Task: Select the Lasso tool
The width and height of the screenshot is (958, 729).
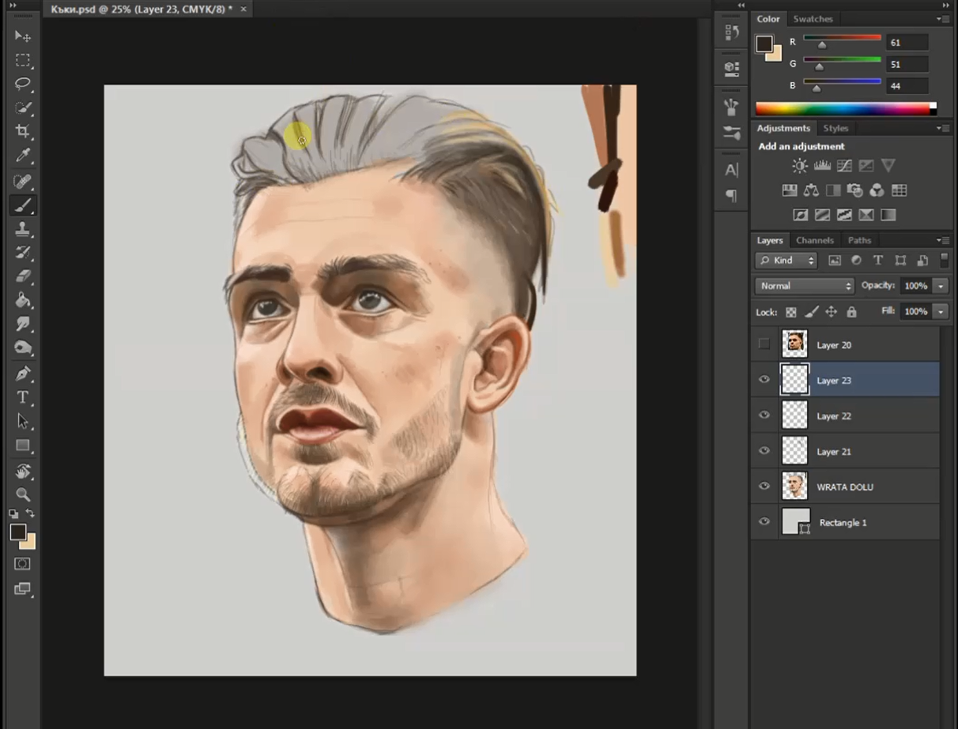Action: (23, 84)
